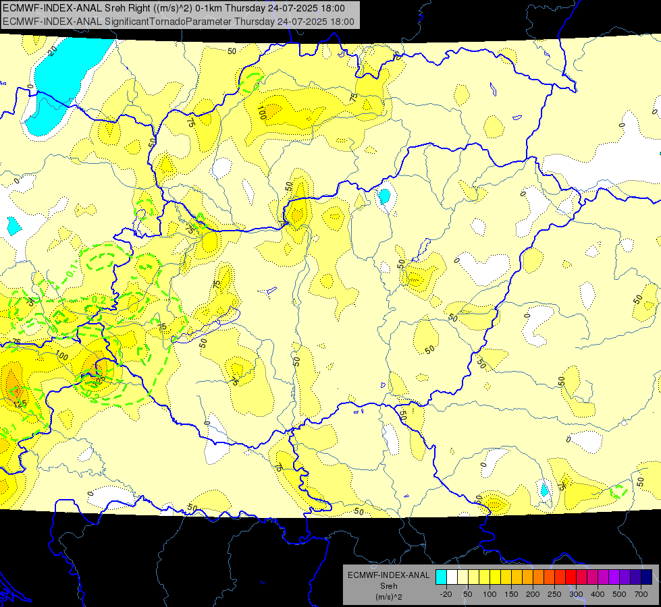Pick the pure red swatch above 300

click(x=571, y=577)
